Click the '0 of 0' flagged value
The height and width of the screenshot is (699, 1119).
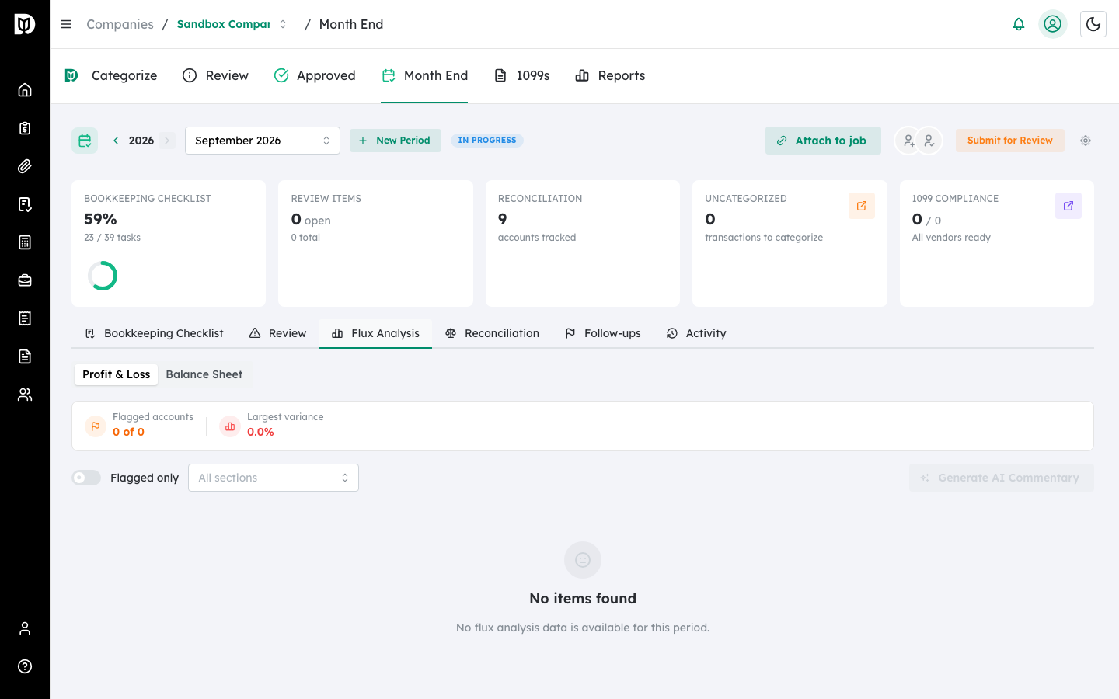pos(128,432)
